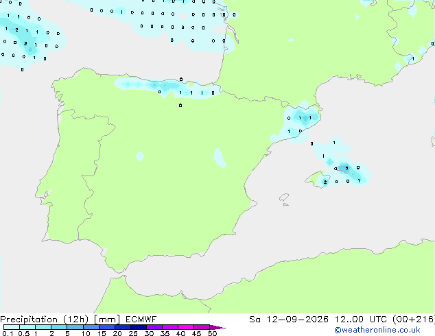
Task: Click the ECMWF model label
Action: pyautogui.click(x=141, y=320)
